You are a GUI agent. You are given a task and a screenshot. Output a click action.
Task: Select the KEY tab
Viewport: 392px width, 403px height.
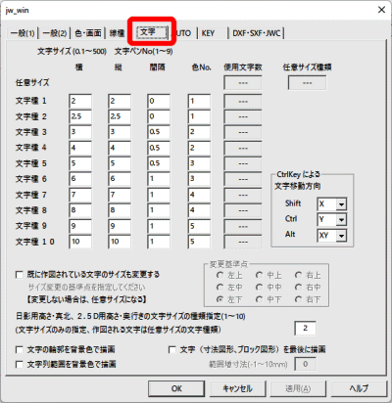tap(208, 33)
